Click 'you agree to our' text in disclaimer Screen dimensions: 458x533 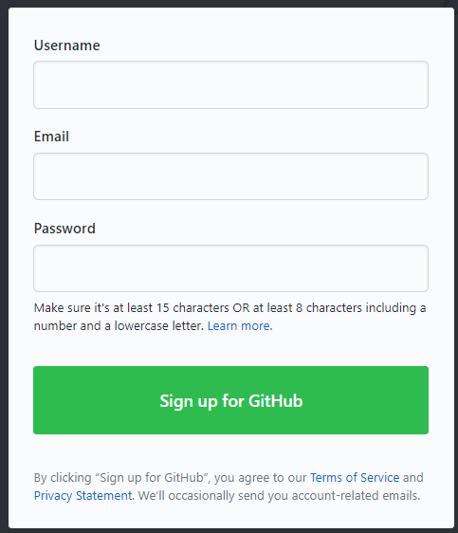tap(260, 478)
